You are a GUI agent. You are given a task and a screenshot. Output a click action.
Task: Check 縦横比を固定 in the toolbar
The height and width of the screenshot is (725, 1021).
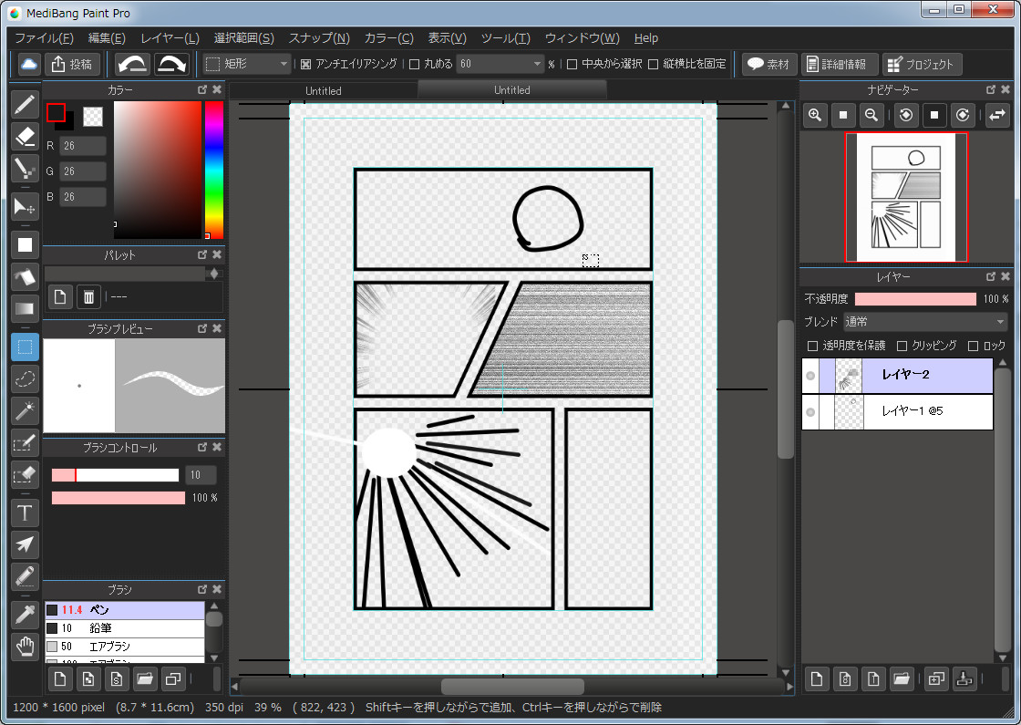[654, 64]
